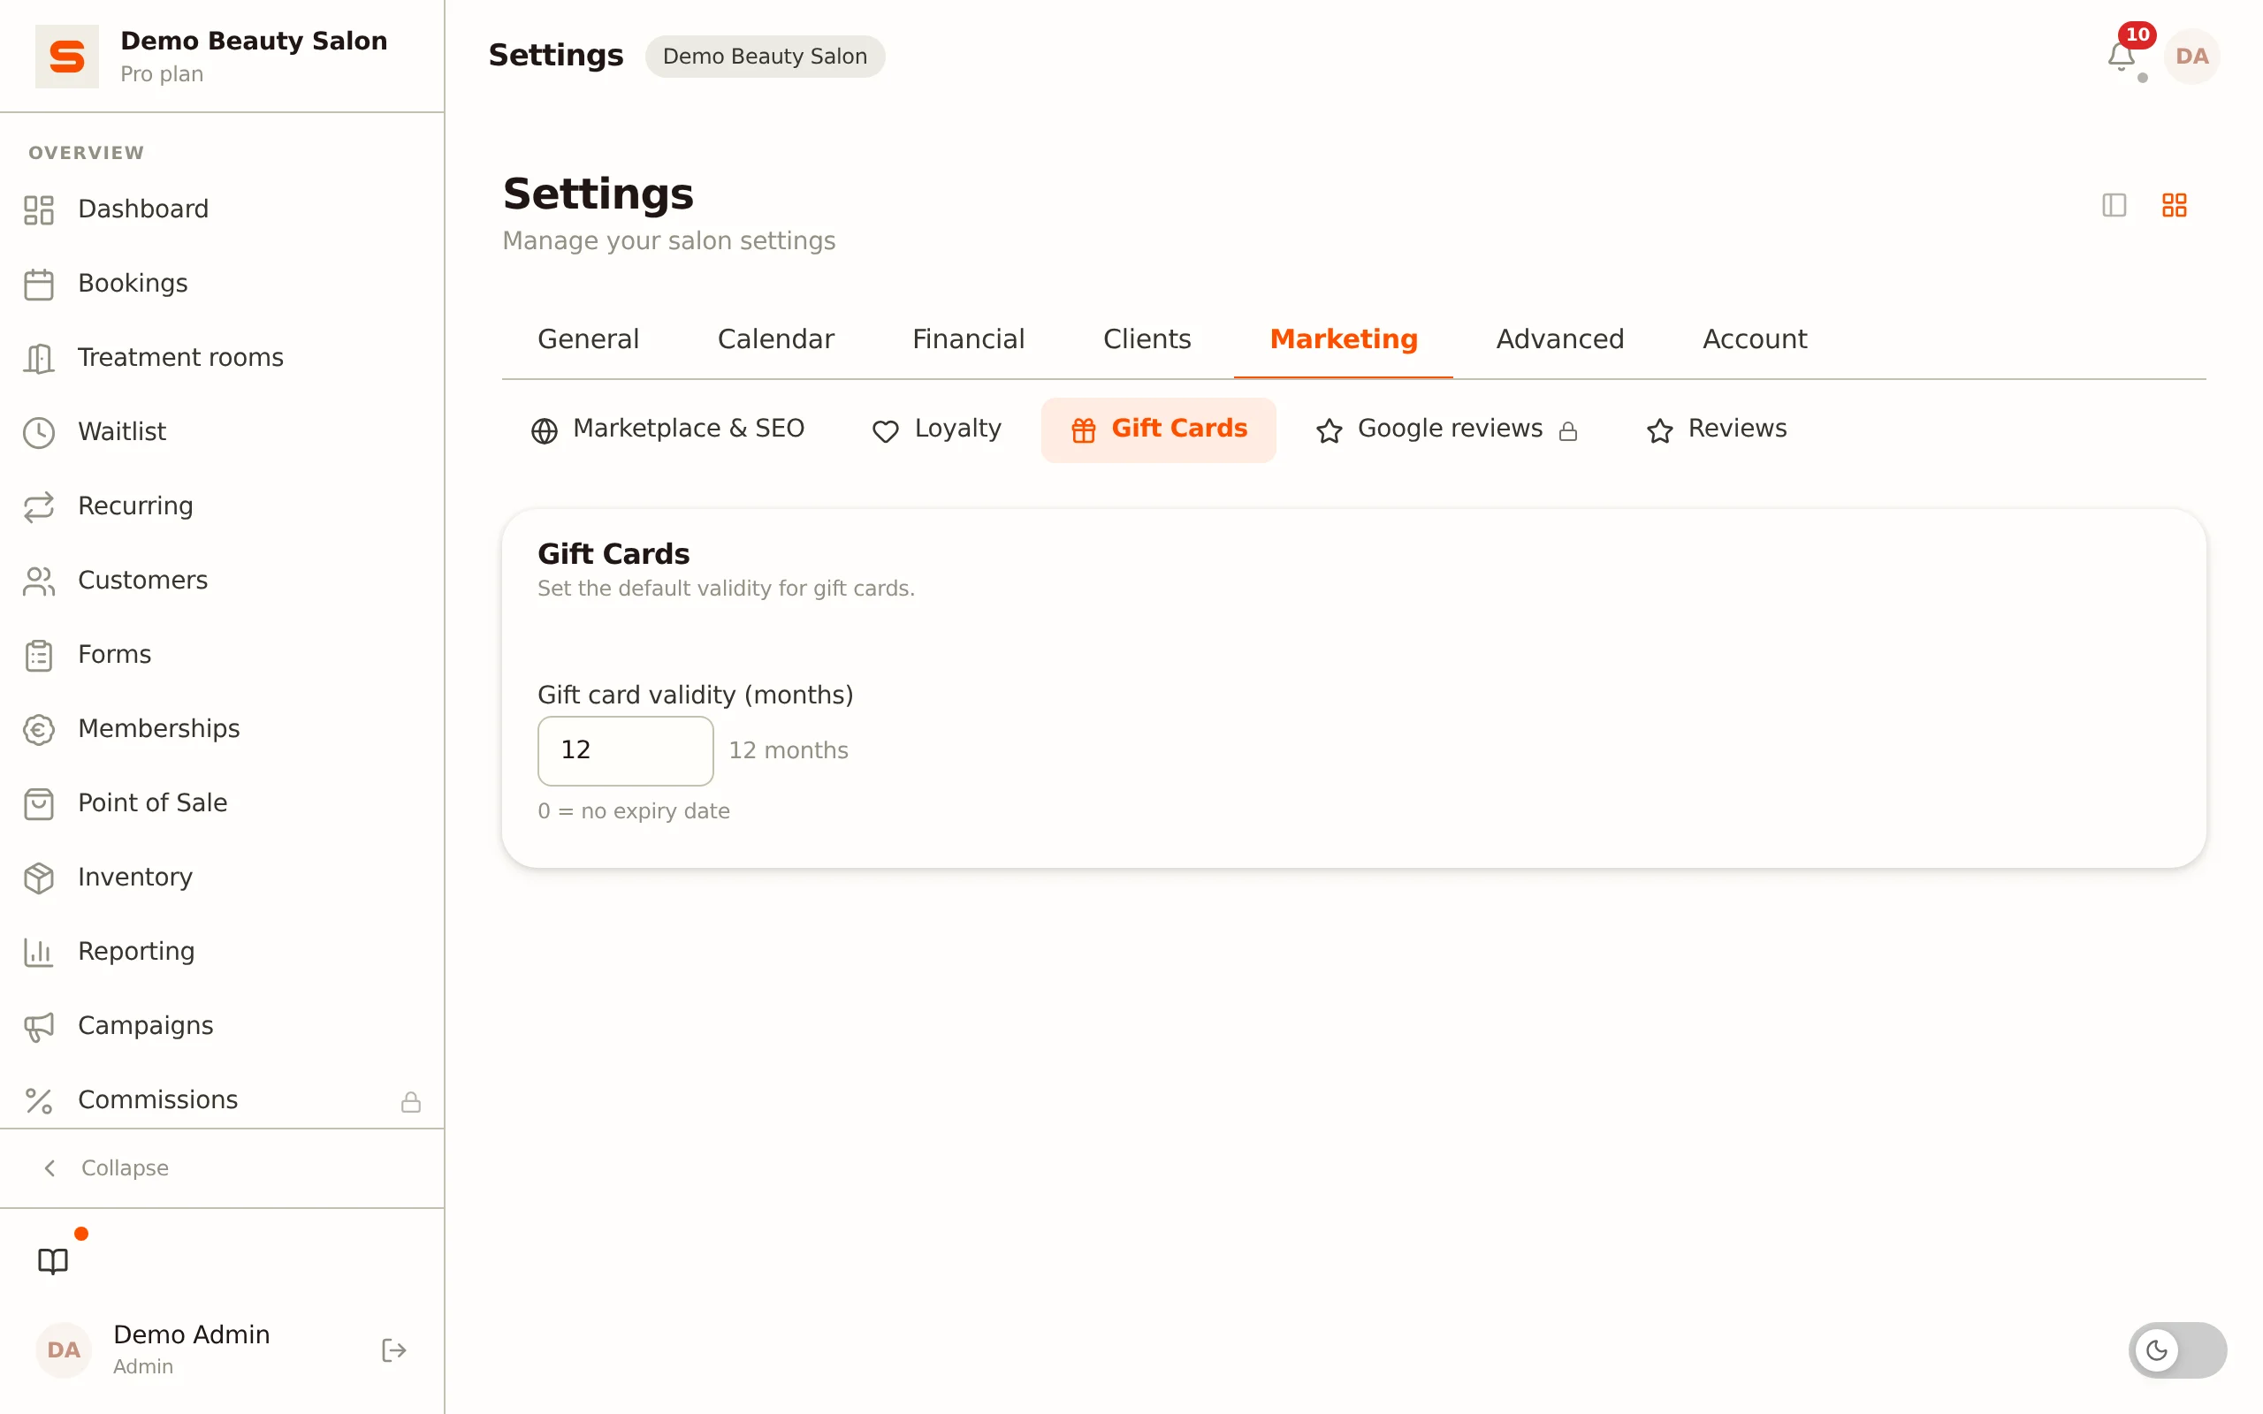
Task: Open the notifications bell icon
Action: (2120, 57)
